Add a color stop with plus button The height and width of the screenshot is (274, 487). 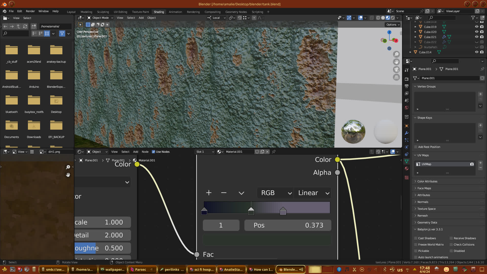click(x=209, y=193)
